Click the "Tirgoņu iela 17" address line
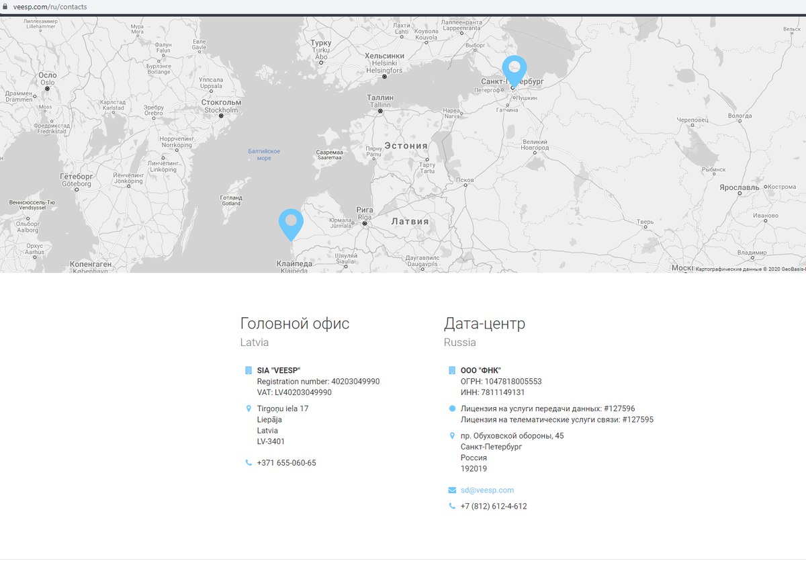 pyautogui.click(x=283, y=408)
